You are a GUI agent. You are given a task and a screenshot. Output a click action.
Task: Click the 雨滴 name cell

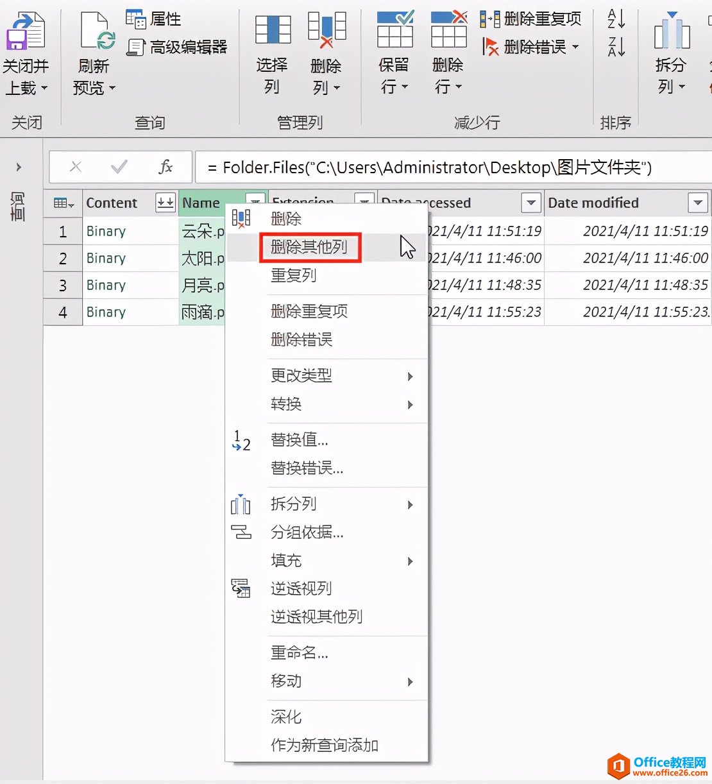pos(202,312)
